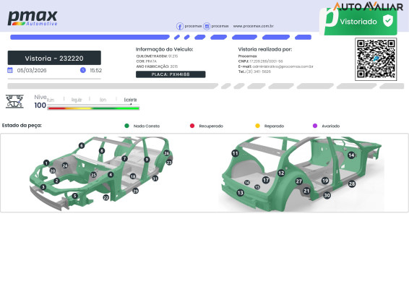This screenshot has width=409, height=289.
Task: Click the calendar icon beside the date
Action: tap(10, 70)
